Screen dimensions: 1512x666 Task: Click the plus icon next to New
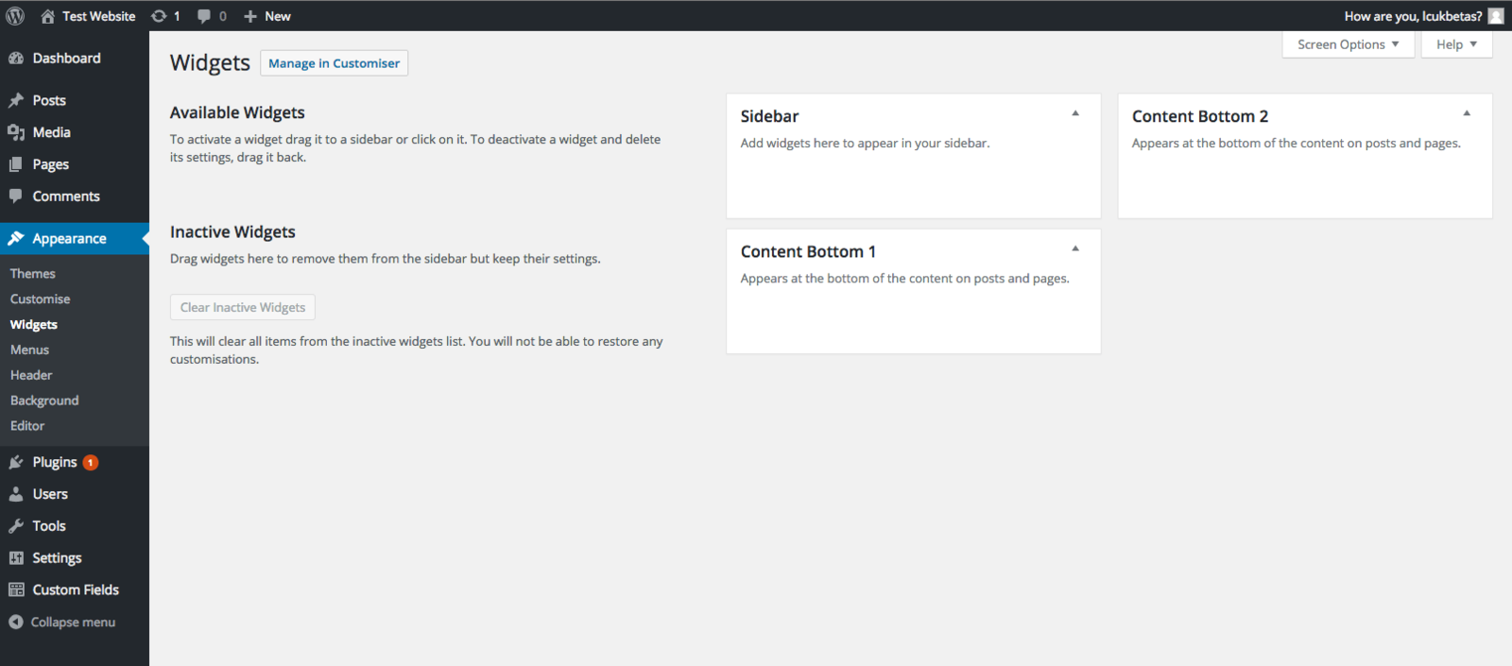point(250,16)
